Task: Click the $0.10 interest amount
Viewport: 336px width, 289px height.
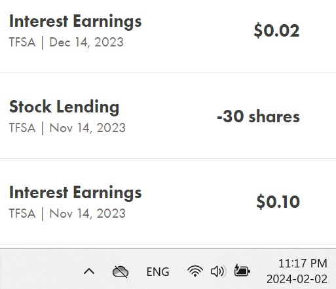Action: [278, 202]
